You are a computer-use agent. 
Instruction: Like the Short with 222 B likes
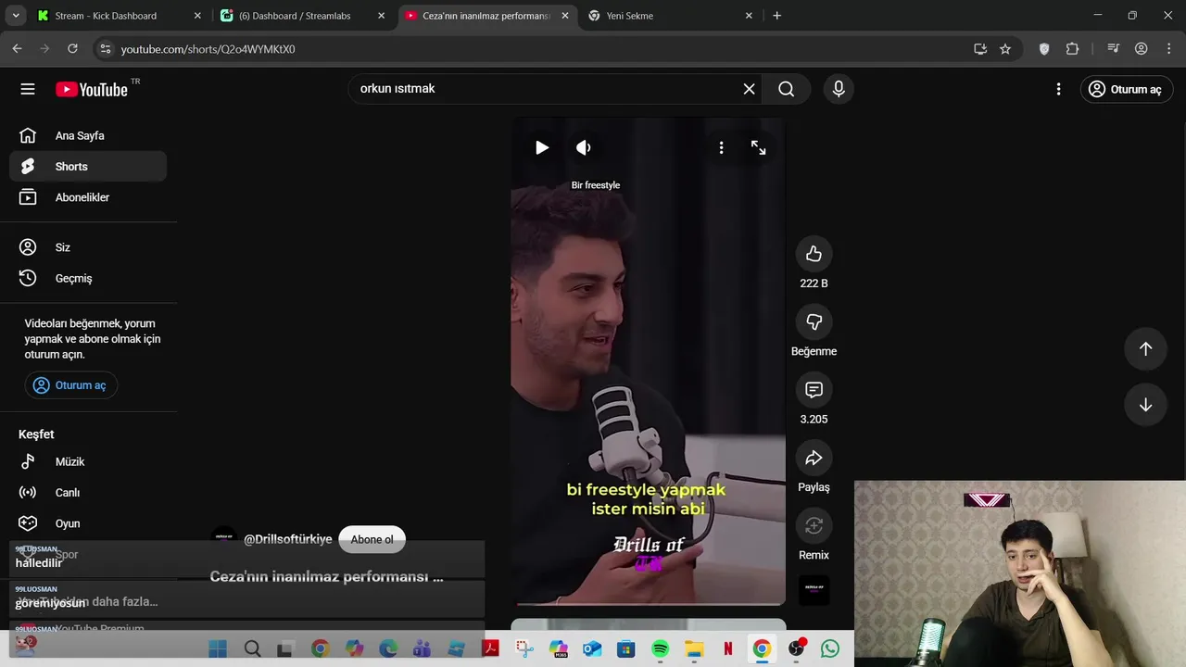[814, 254]
